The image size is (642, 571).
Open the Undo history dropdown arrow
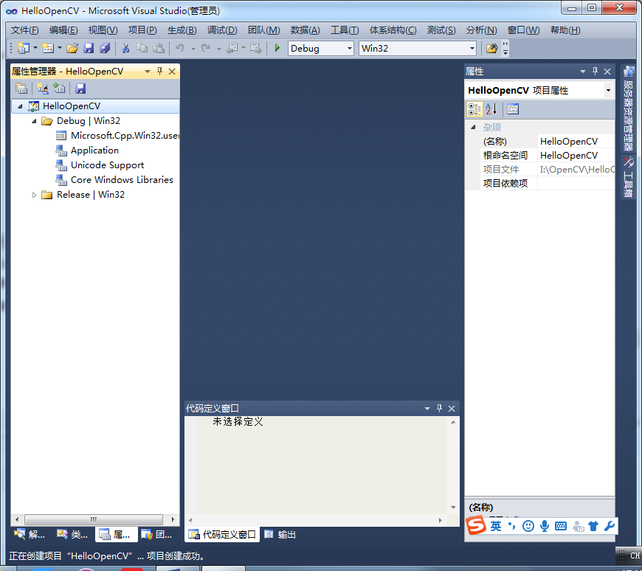click(x=193, y=49)
